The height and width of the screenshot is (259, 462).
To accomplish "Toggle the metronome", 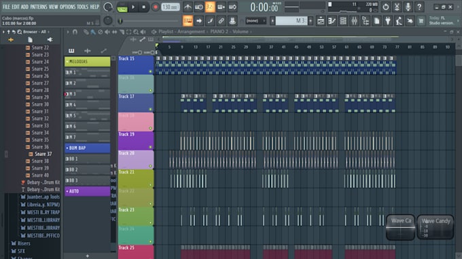I will 188,7.
